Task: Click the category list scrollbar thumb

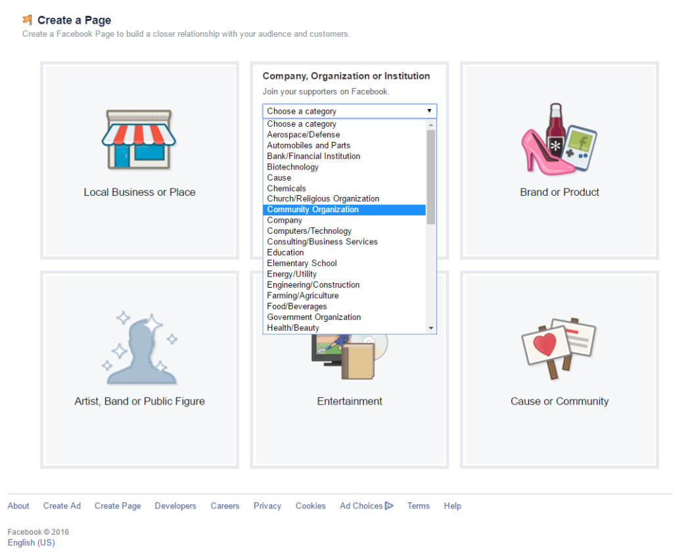Action: [431, 177]
